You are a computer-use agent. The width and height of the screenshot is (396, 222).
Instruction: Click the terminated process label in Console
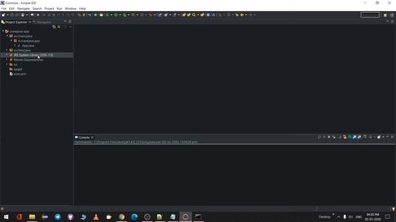point(136,142)
